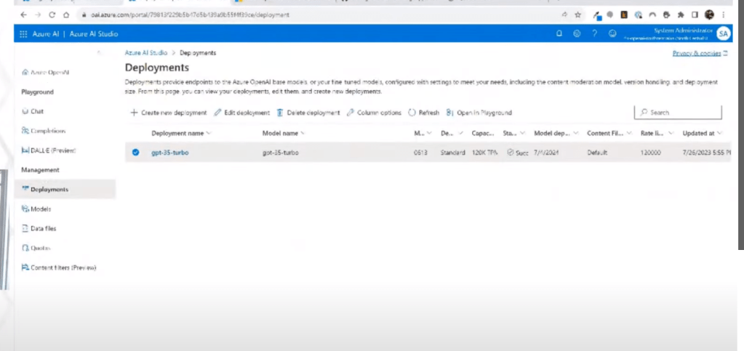
Task: Refresh the deployments list
Action: (x=424, y=113)
